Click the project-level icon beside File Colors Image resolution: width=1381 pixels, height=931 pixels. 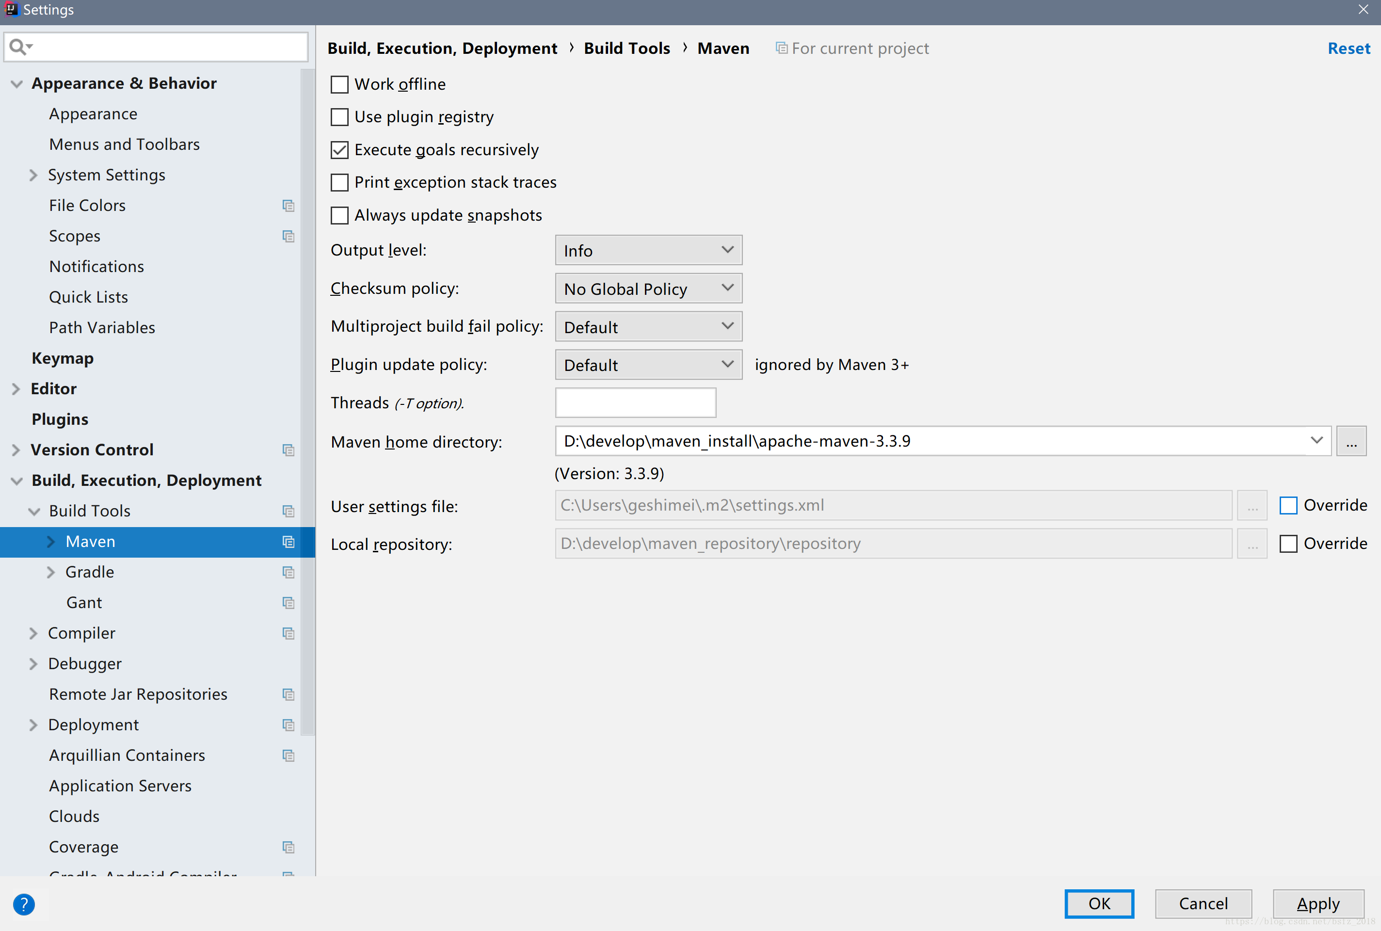coord(289,206)
